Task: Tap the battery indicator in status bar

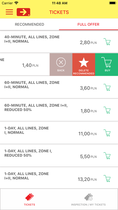Action: (113, 3)
